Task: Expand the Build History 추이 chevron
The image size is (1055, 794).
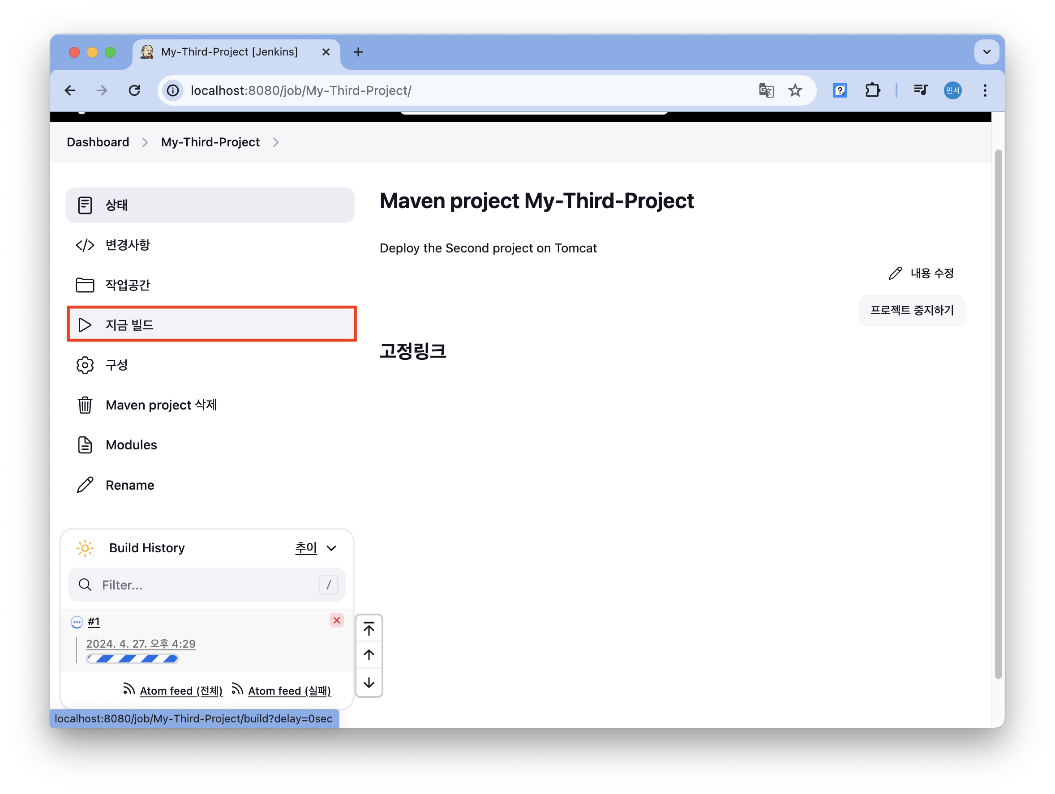Action: [x=331, y=549]
